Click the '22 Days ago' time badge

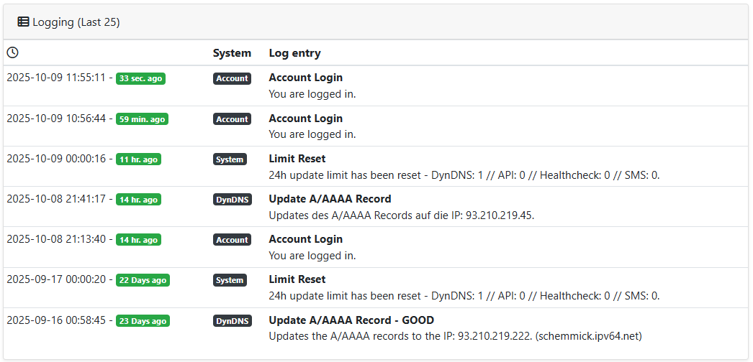tap(143, 280)
